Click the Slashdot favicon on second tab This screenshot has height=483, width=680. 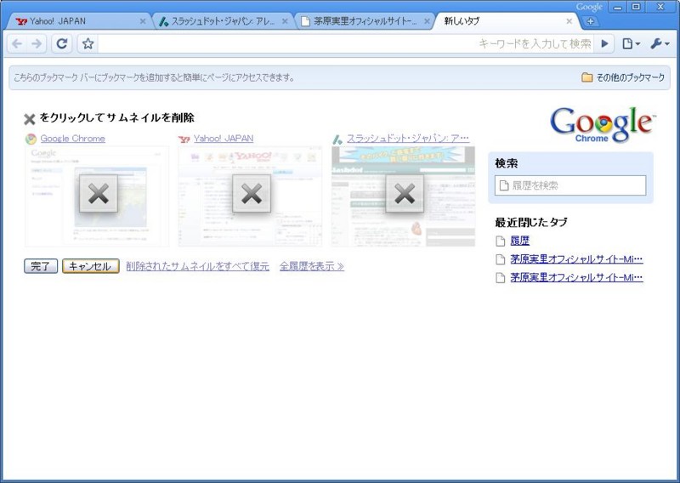pyautogui.click(x=163, y=21)
